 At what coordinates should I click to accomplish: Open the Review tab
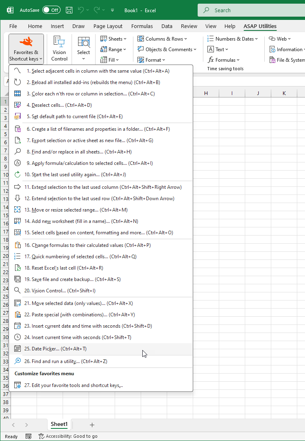tap(189, 26)
